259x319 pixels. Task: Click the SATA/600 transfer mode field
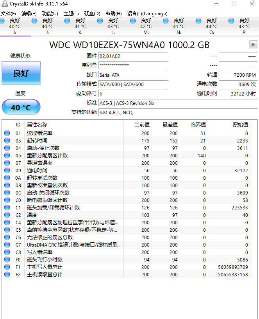pyautogui.click(x=133, y=84)
